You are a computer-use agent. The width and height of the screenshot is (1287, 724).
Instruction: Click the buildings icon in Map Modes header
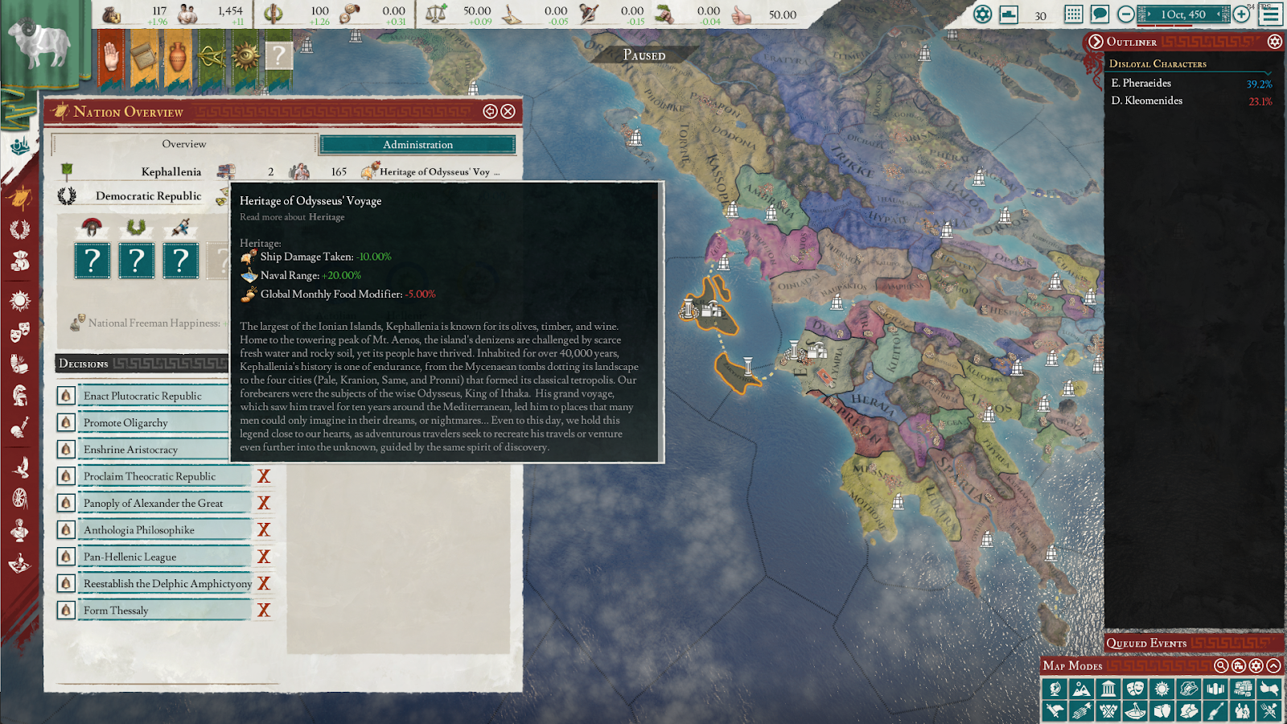(1238, 665)
